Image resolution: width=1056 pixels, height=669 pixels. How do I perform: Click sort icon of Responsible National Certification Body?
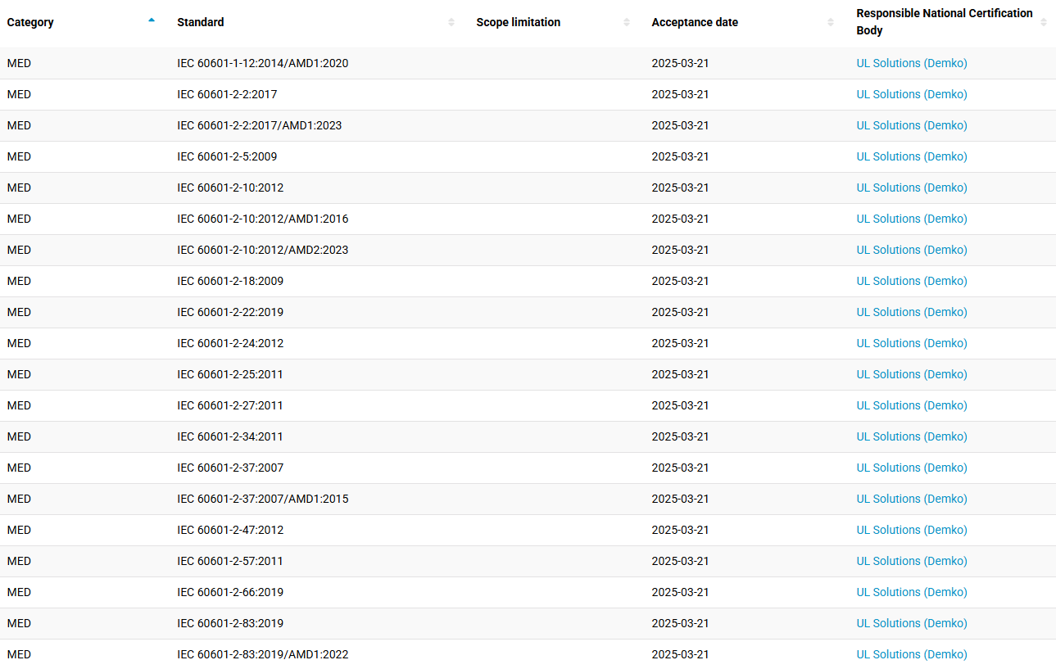1044,22
